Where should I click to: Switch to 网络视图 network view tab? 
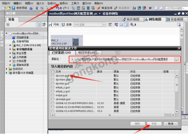(x=155, y=19)
